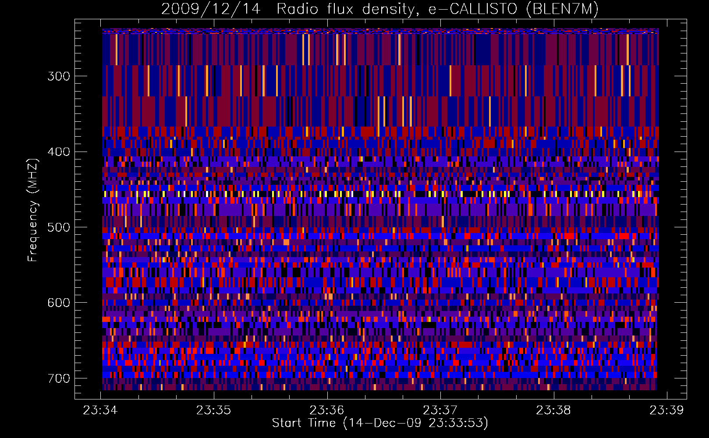Click the 500 frequency tick label

coord(59,227)
